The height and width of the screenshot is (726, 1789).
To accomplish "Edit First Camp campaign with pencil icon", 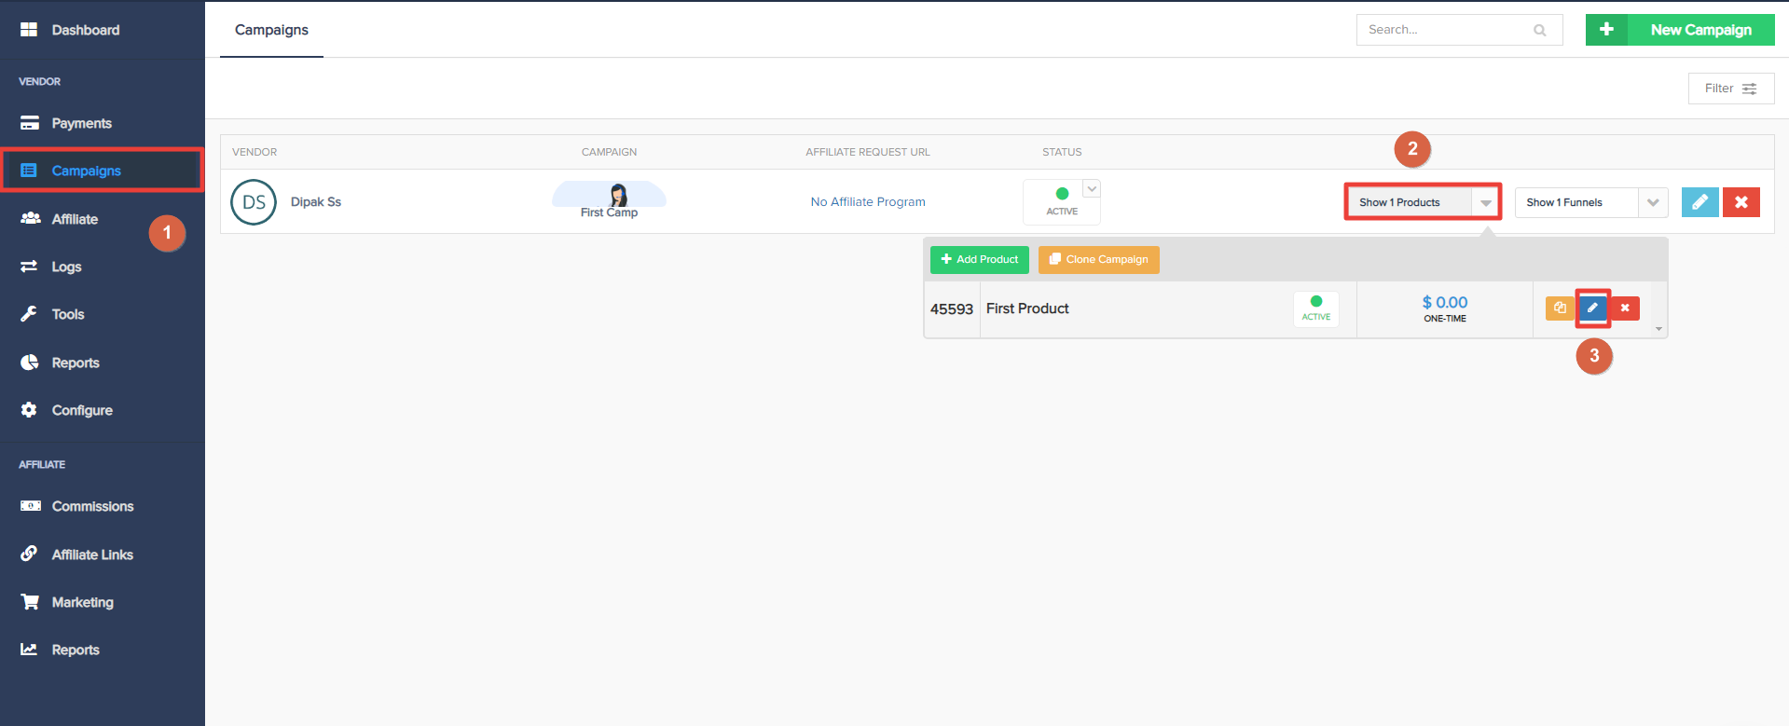I will 1700,202.
